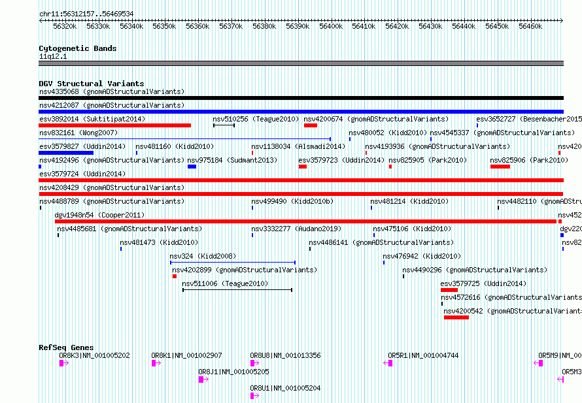Viewport: 582px width, 403px height.
Task: Select the red esv3892014 variant bar
Action: point(114,125)
